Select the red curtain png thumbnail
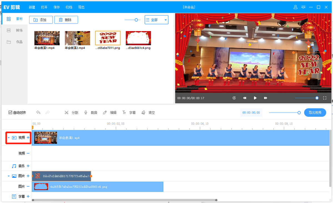Image resolution: width=333 pixels, height=203 pixels. click(x=138, y=38)
